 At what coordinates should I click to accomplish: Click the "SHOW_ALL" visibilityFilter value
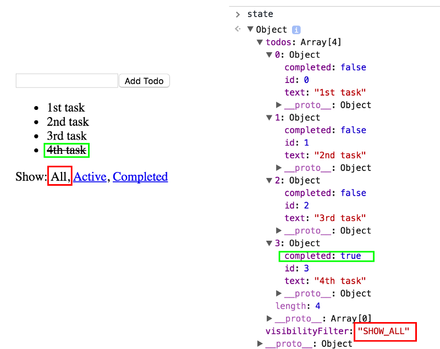coord(383,331)
